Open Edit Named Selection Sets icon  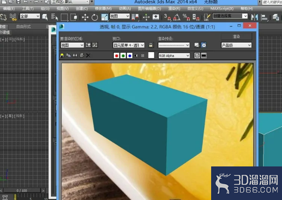(206, 17)
